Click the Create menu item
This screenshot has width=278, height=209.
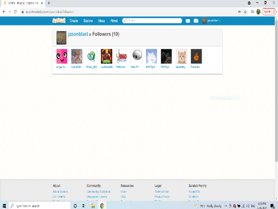(74, 21)
